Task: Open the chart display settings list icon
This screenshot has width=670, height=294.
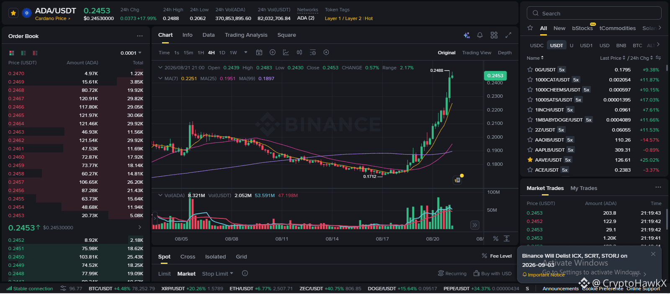Action: point(313,53)
